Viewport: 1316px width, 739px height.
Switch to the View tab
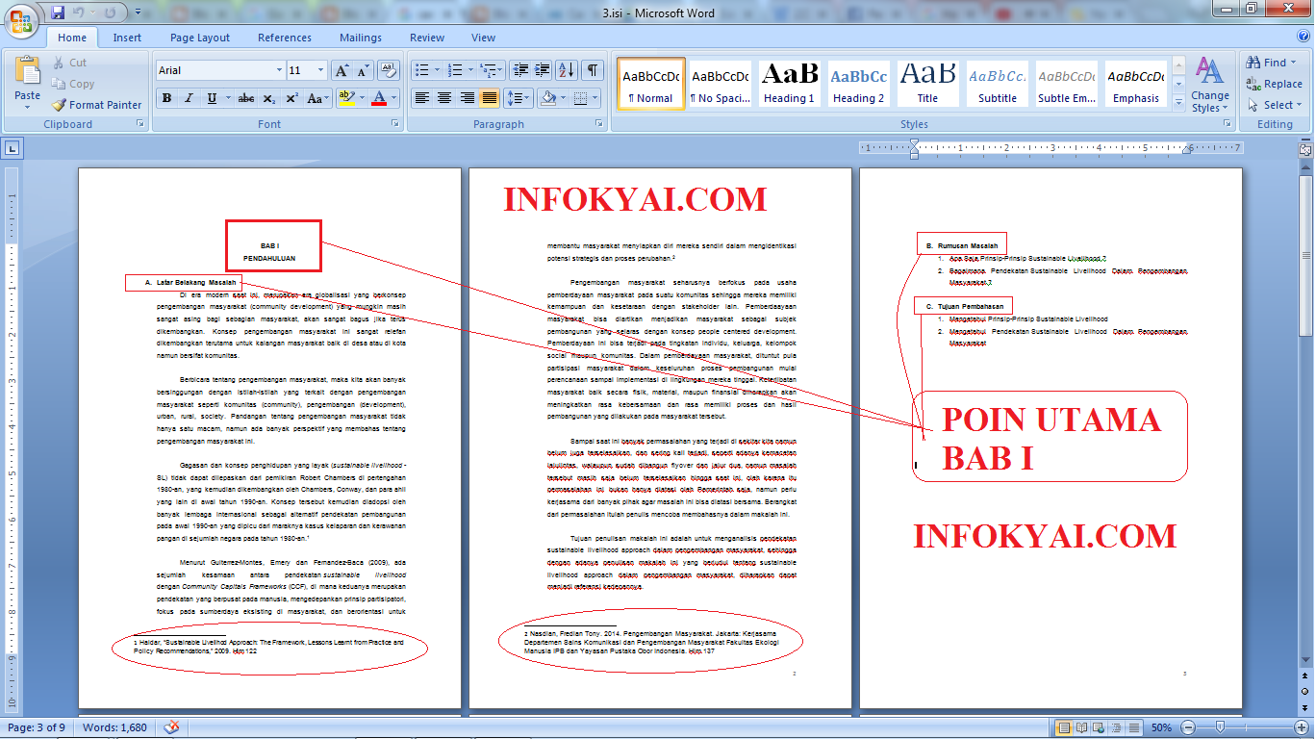[484, 38]
